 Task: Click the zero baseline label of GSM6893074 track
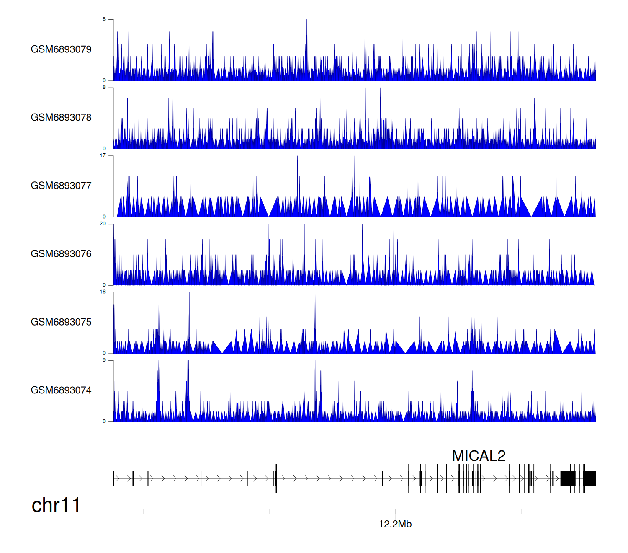(104, 421)
